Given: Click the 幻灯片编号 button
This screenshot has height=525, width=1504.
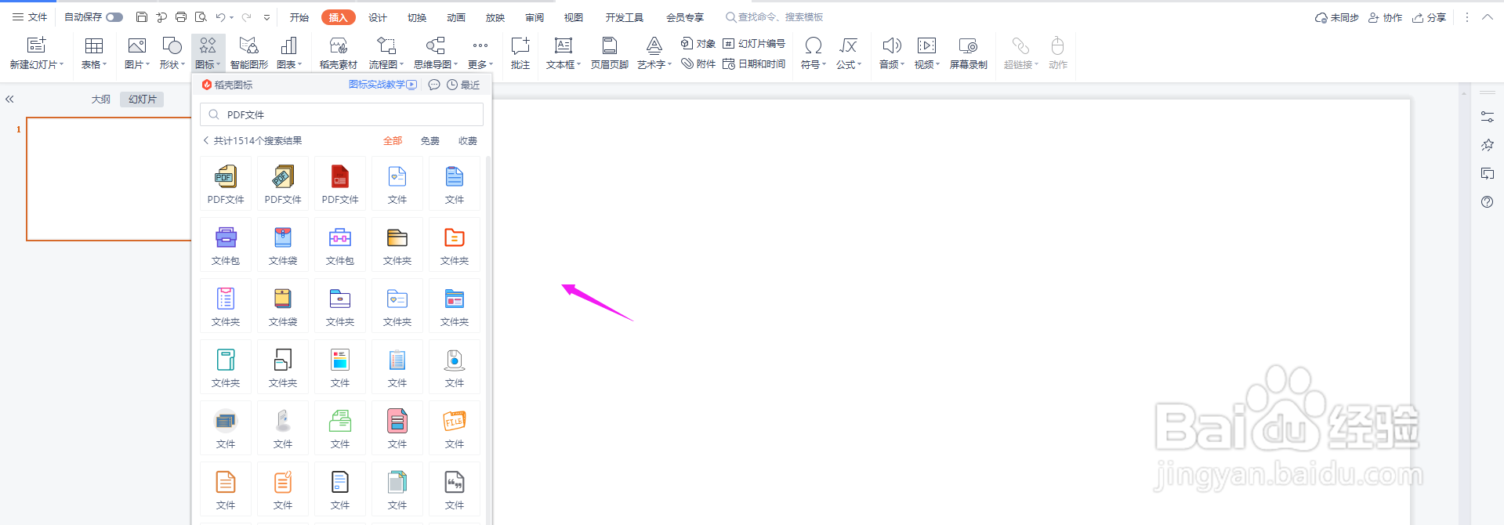Looking at the screenshot, I should [754, 44].
